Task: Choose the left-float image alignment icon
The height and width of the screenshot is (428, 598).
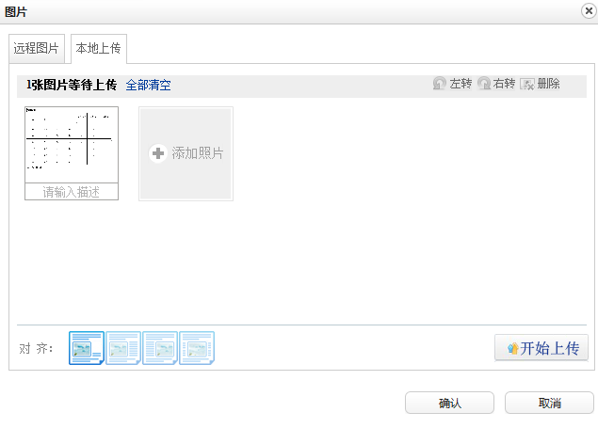Action: pos(122,348)
